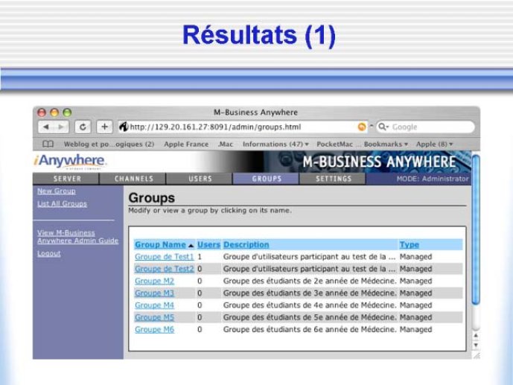This screenshot has height=385, width=513.
Task: Open the Groupe M6 group
Action: [154, 329]
